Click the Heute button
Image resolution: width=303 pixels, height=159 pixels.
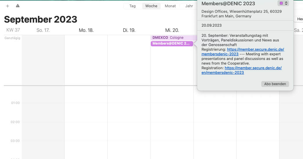299,19
